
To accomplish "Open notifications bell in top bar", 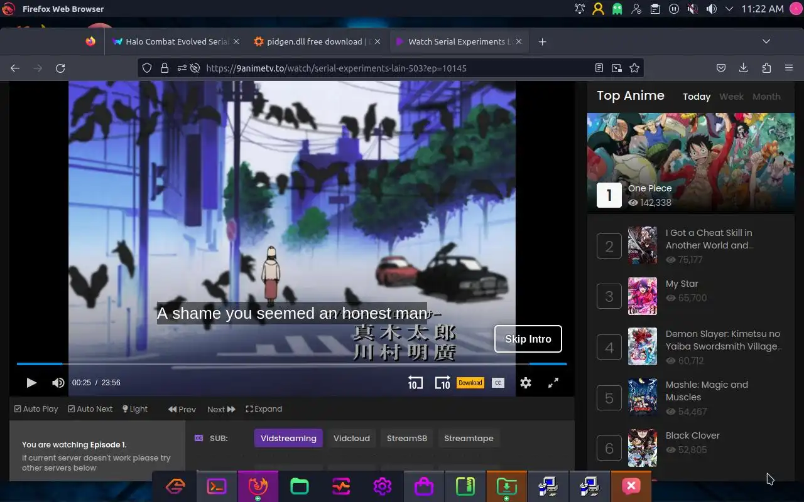I will click(579, 9).
